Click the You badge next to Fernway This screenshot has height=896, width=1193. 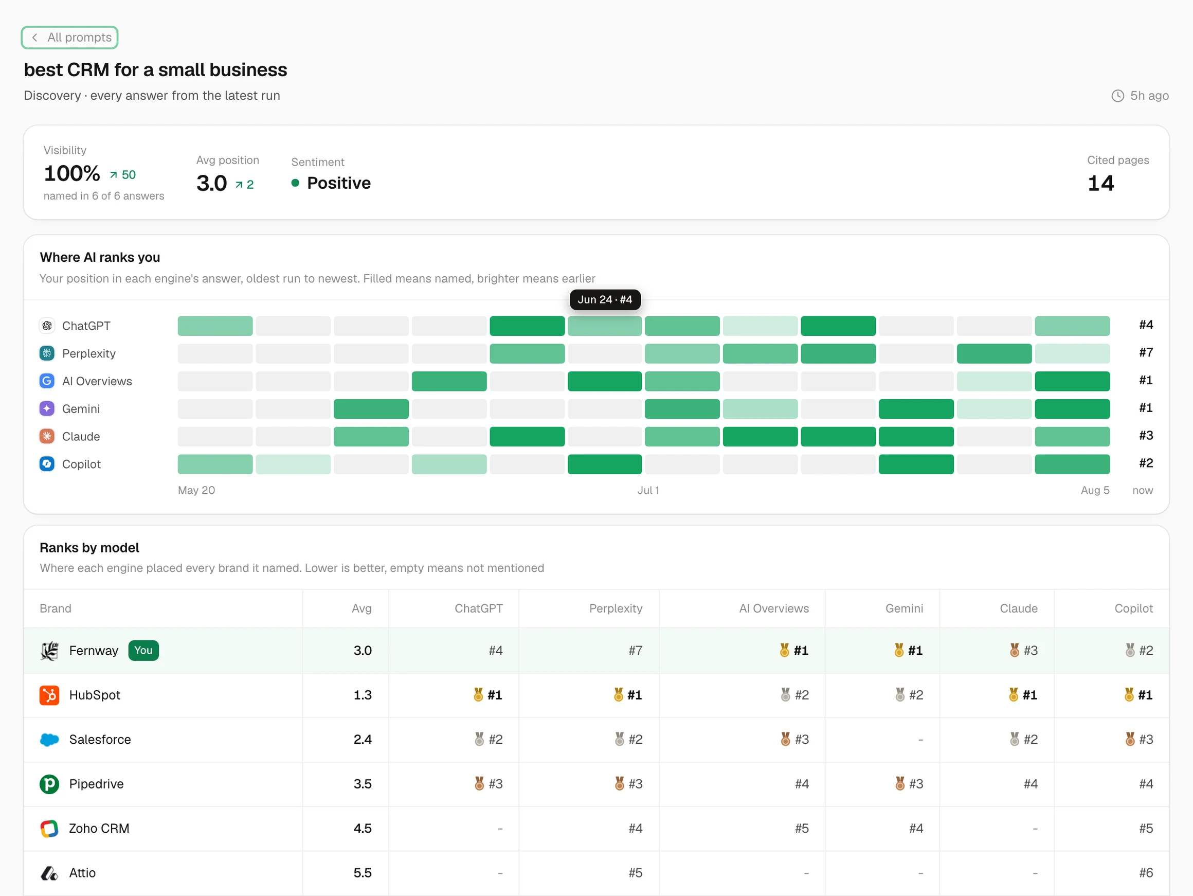coord(143,651)
